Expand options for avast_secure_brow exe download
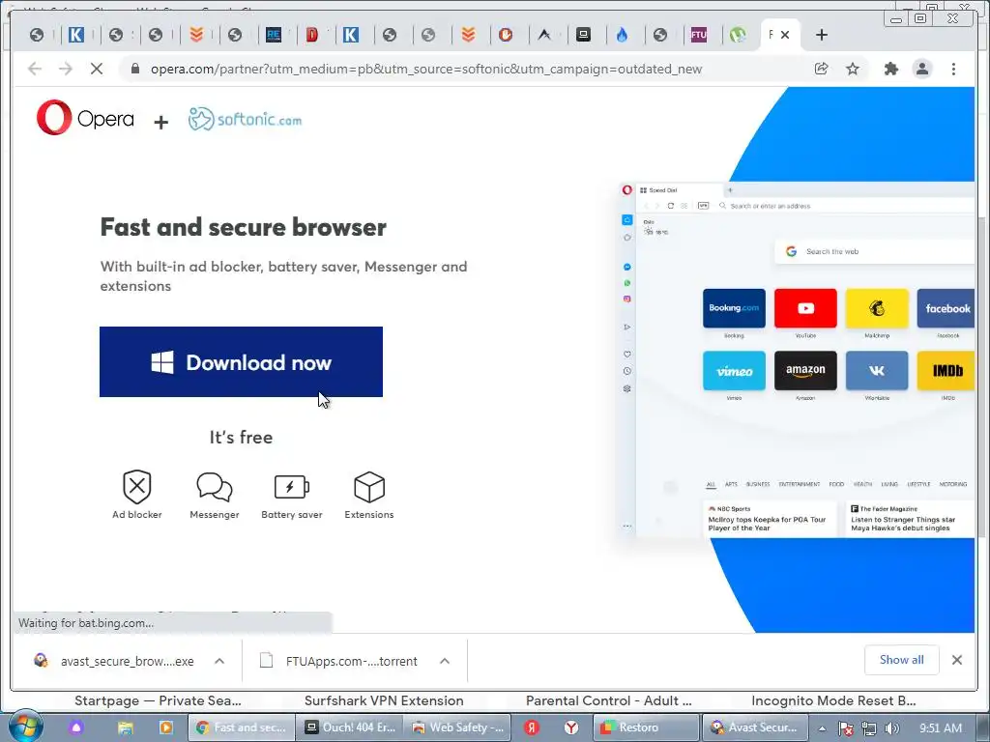Screen dimensions: 990x742 [x=219, y=661]
